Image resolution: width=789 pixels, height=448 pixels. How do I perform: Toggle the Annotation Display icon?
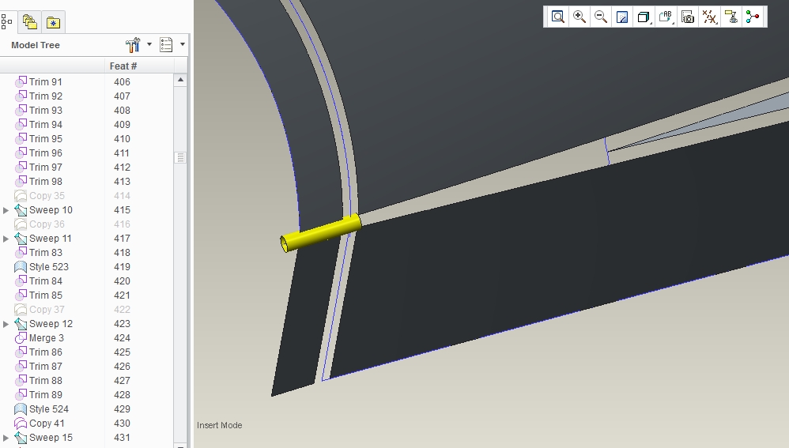click(x=731, y=17)
